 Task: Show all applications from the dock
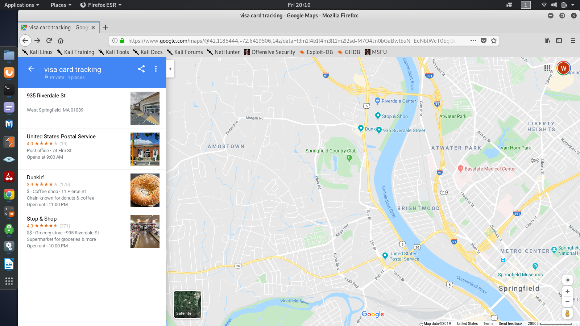[x=9, y=281]
